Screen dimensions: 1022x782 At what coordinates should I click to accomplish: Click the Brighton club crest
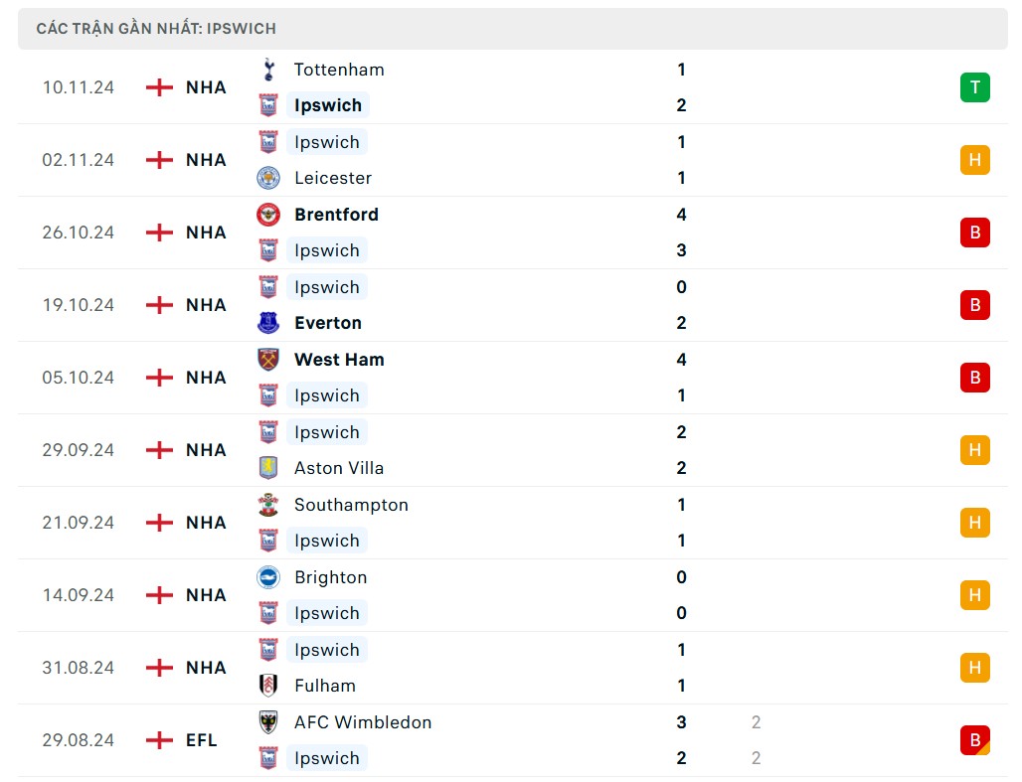pyautogui.click(x=267, y=577)
